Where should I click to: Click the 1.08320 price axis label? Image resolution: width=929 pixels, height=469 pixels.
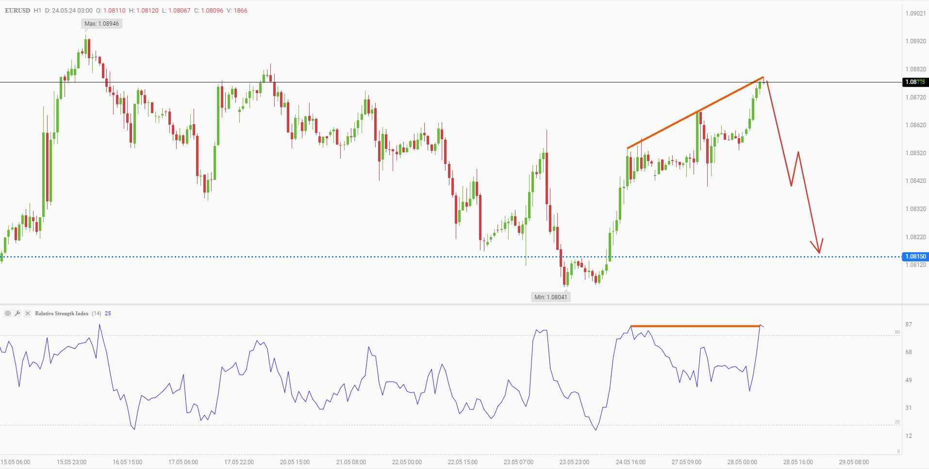[915, 209]
